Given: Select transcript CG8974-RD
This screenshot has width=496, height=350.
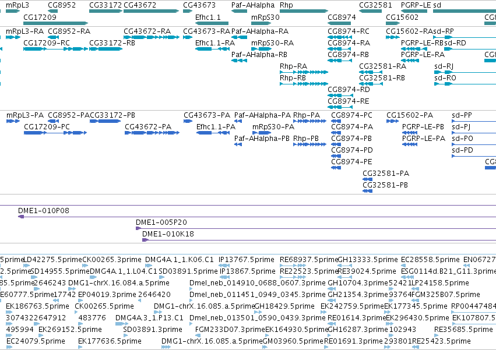Looking at the screenshot, I should pyautogui.click(x=349, y=90).
